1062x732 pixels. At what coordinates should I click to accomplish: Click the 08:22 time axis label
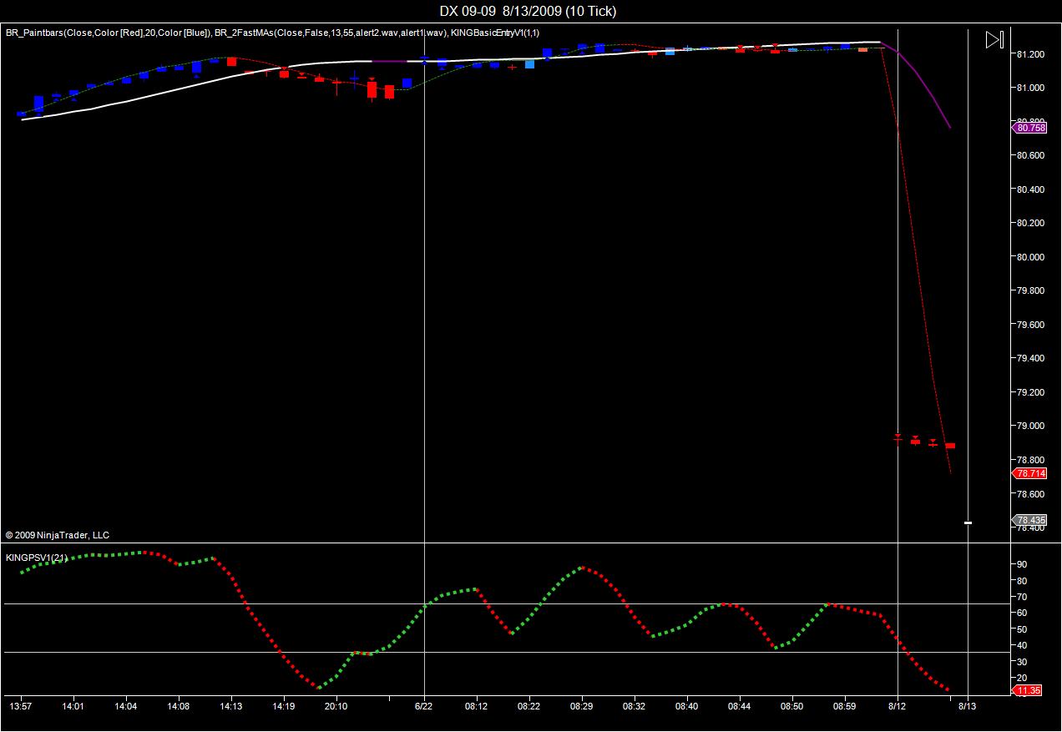pyautogui.click(x=528, y=706)
